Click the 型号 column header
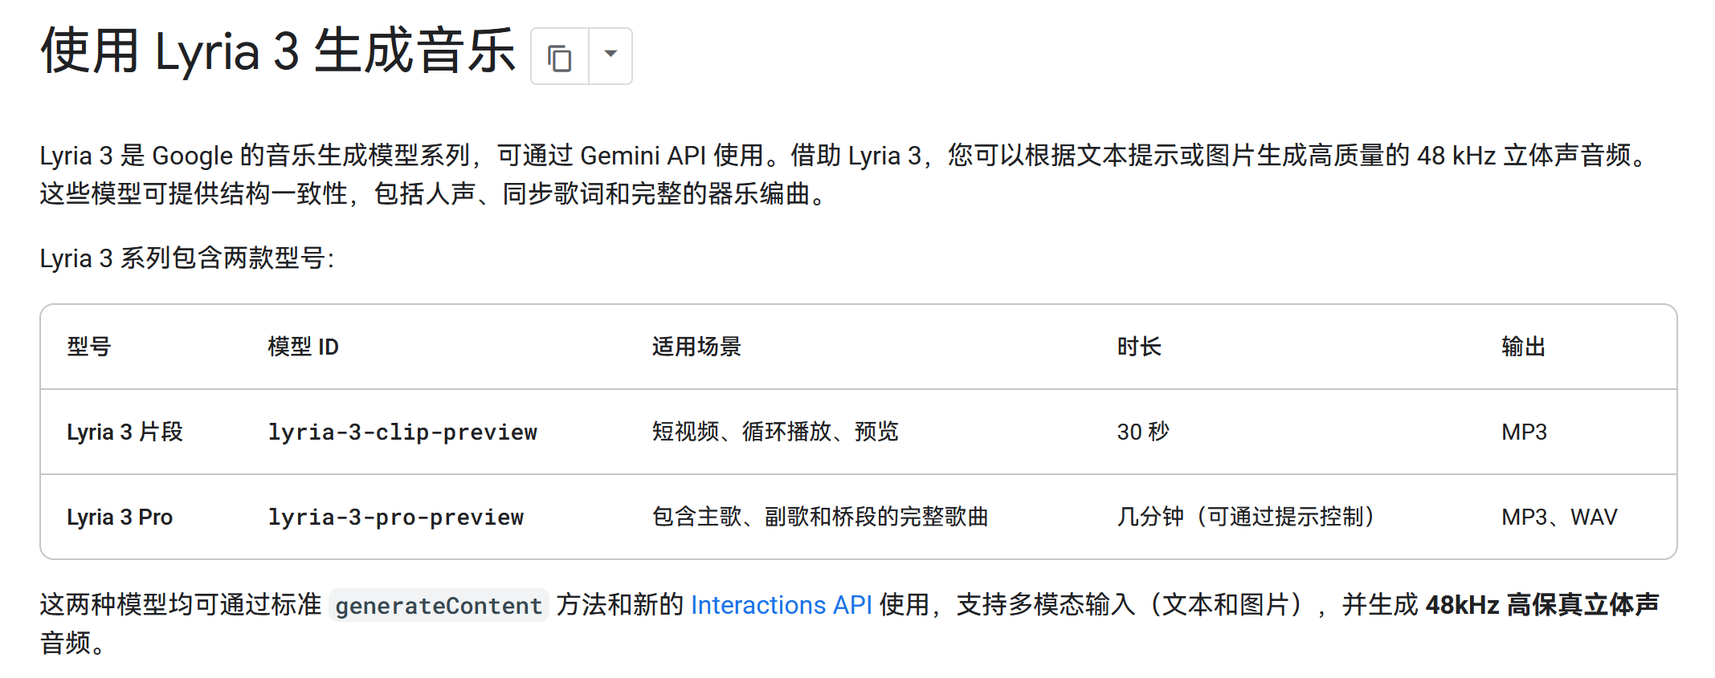This screenshot has height=678, width=1715. [x=89, y=347]
